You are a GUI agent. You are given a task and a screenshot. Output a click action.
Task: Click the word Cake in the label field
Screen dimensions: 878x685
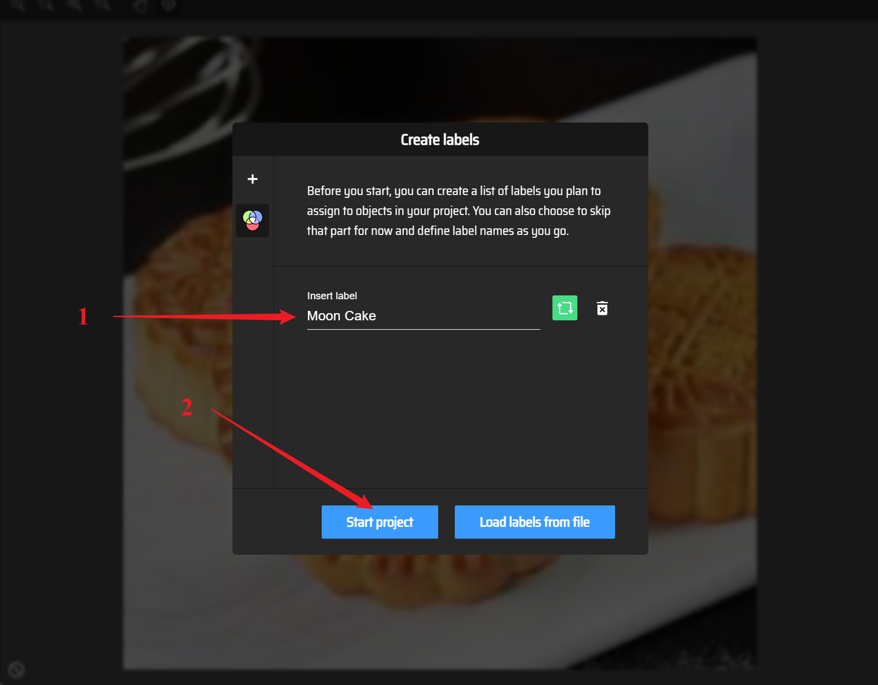(360, 316)
